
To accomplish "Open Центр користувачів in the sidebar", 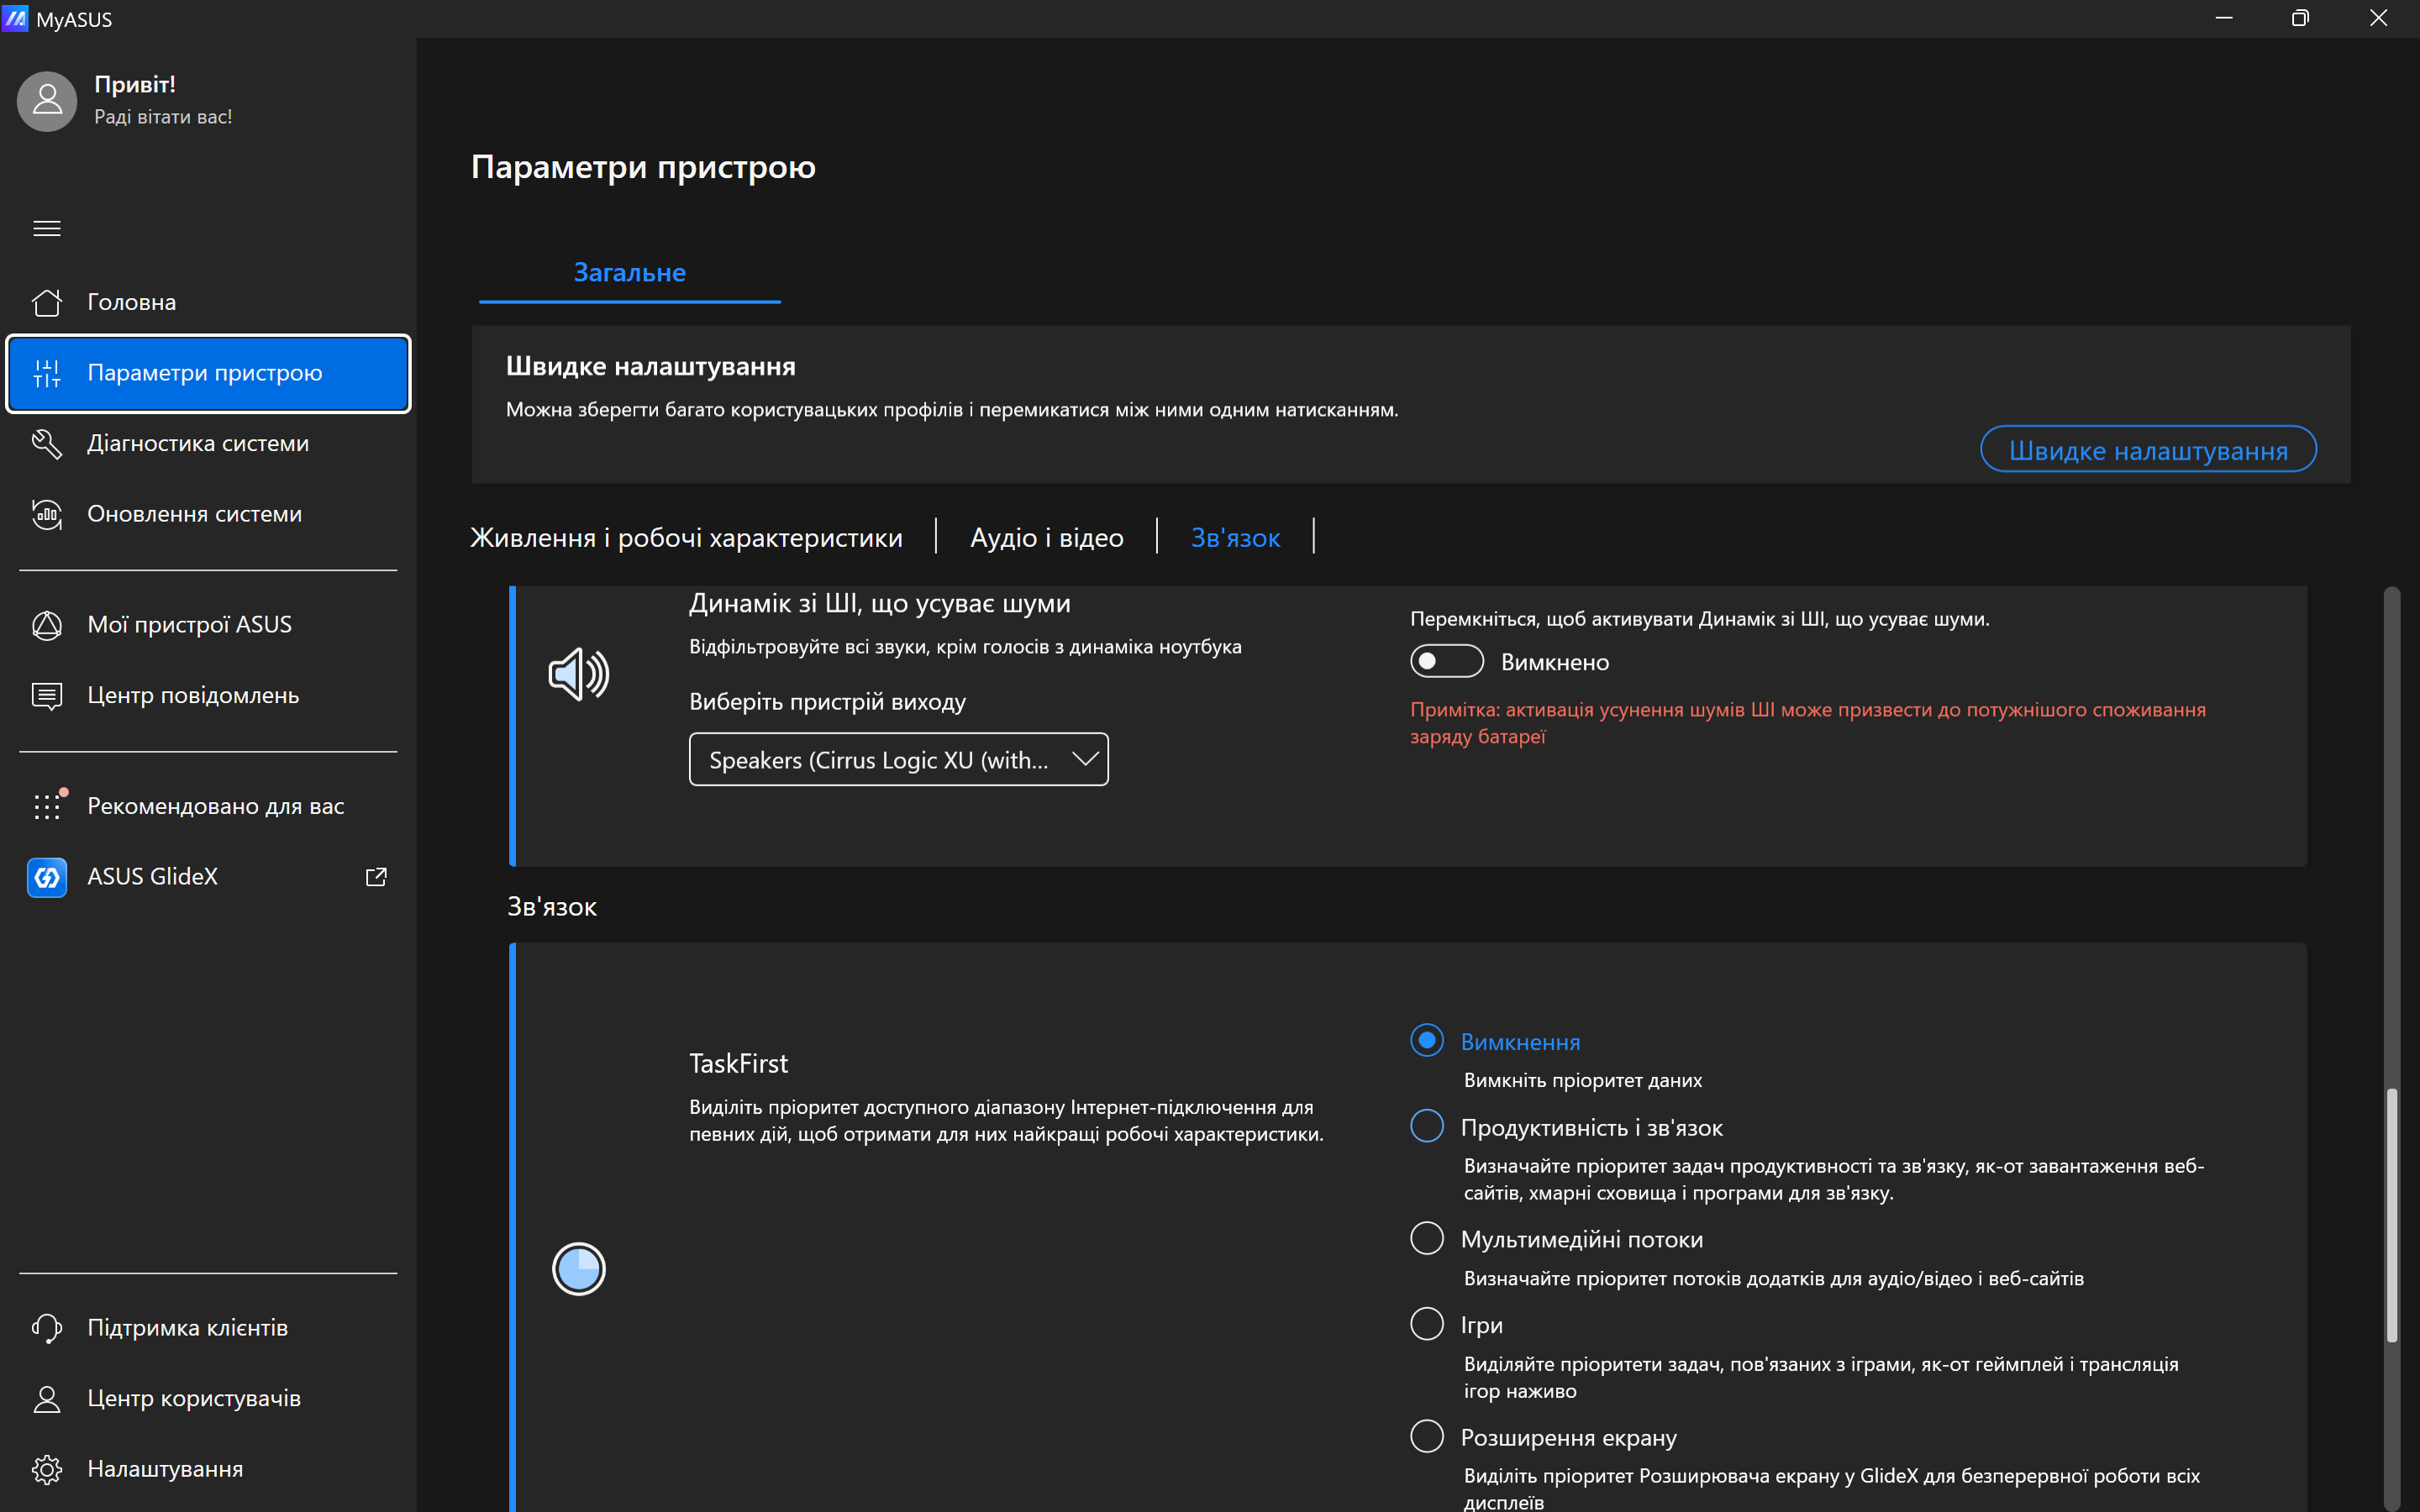I will coord(208,1399).
